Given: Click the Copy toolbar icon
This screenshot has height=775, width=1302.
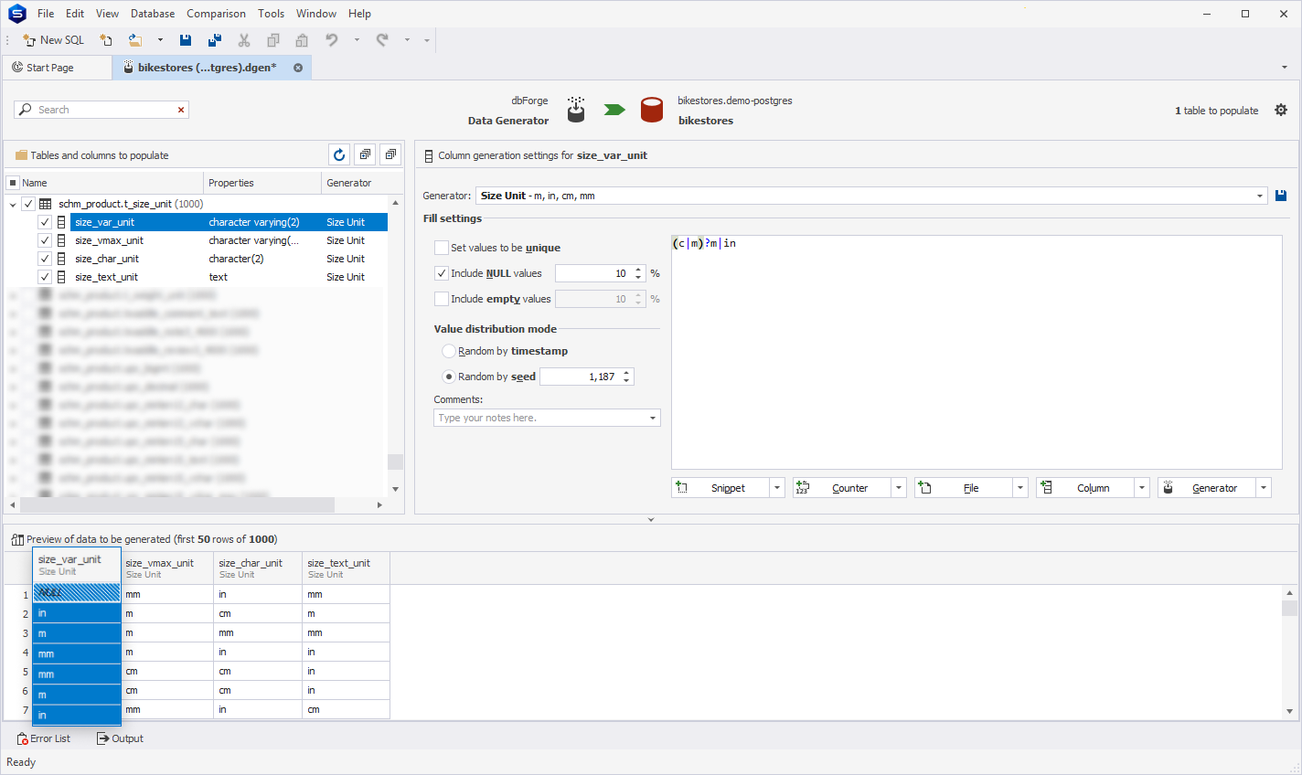Looking at the screenshot, I should 272,40.
